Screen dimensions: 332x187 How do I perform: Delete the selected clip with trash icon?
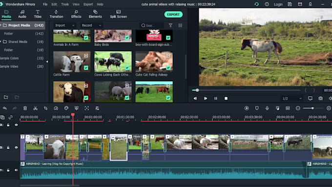pyautogui.click(x=25, y=108)
